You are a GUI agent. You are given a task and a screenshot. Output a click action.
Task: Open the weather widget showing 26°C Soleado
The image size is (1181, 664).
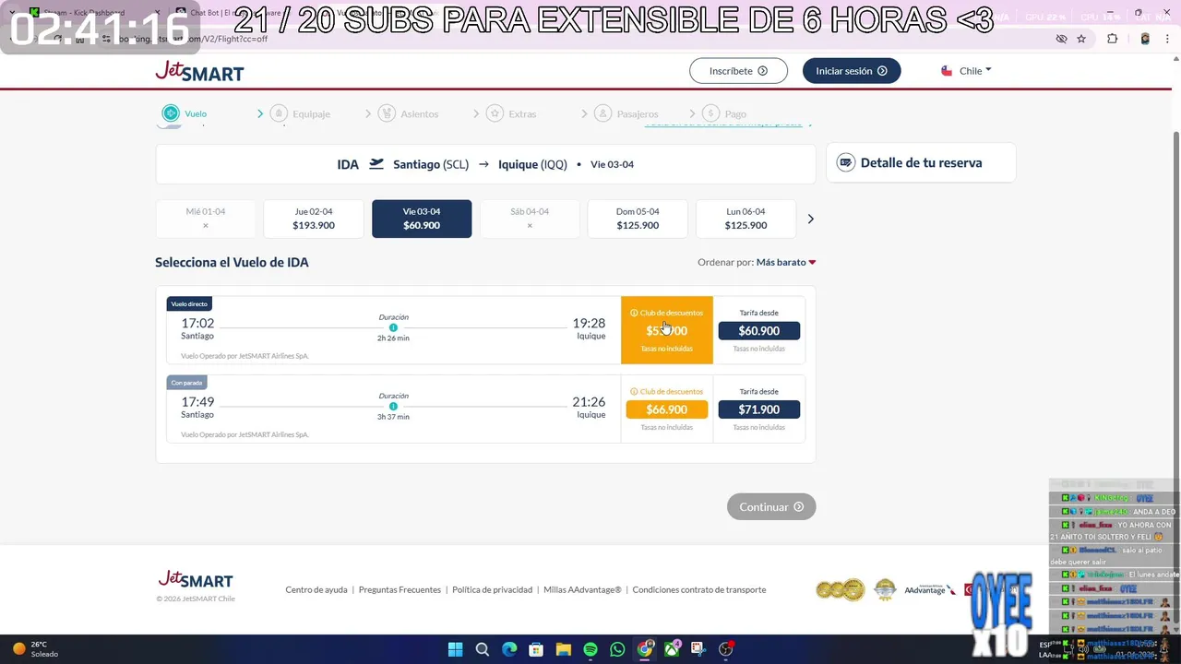tap(35, 649)
